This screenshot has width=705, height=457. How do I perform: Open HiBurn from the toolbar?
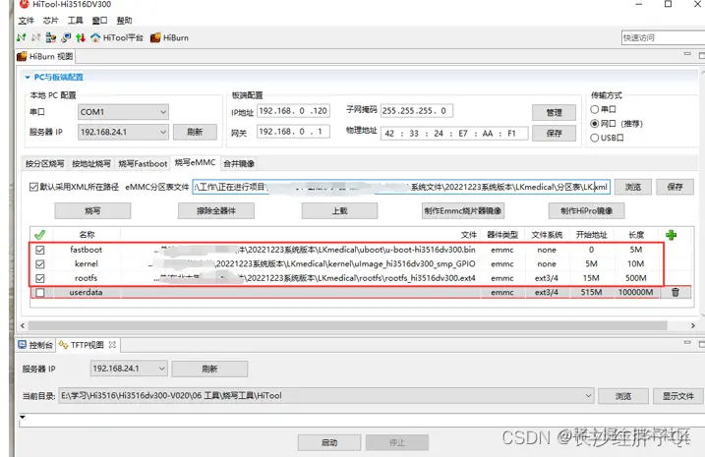pos(169,37)
